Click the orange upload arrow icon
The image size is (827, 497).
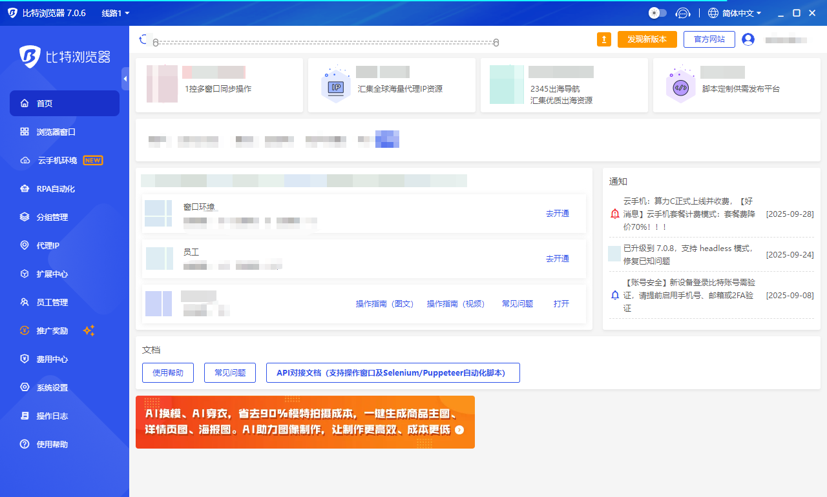(x=604, y=39)
